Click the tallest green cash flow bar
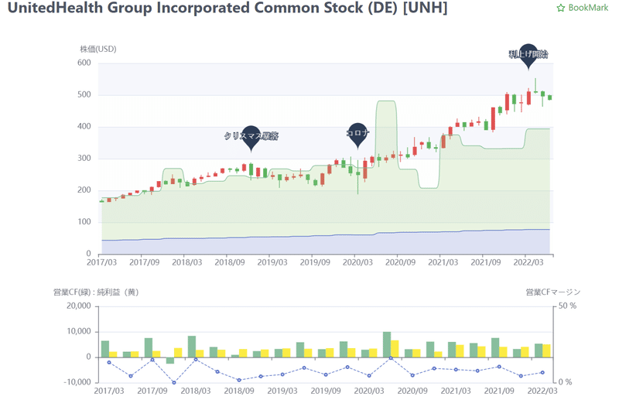This screenshot has height=417, width=619. click(x=387, y=345)
